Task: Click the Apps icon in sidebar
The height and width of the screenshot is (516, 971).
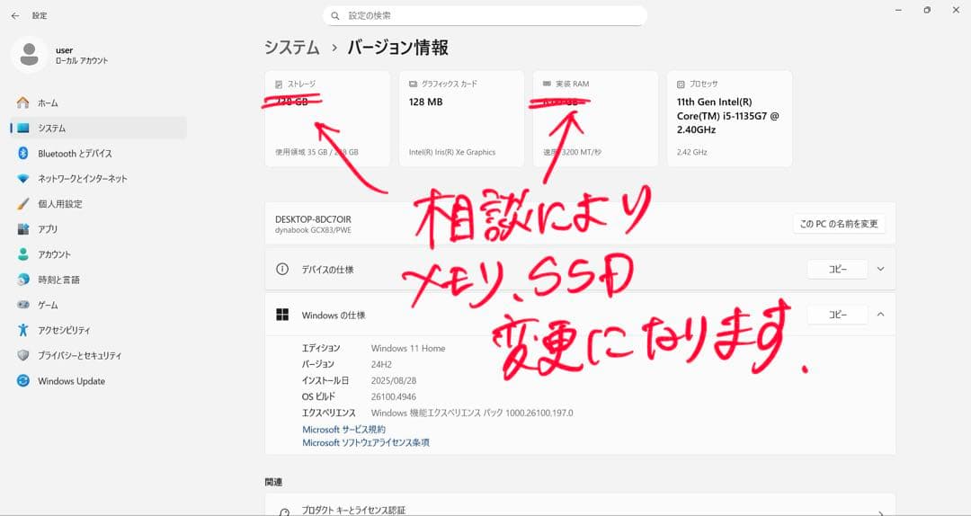Action: [x=22, y=229]
